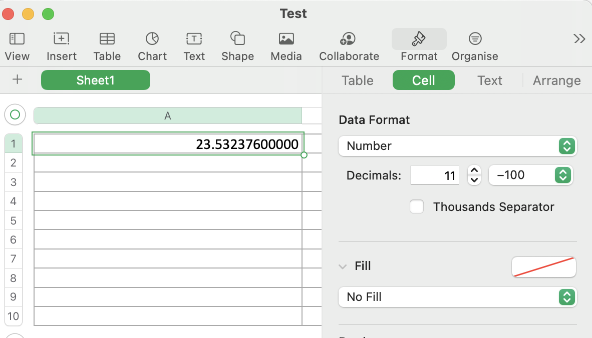This screenshot has width=592, height=338.
Task: Open the Shape picker
Action: point(237,39)
